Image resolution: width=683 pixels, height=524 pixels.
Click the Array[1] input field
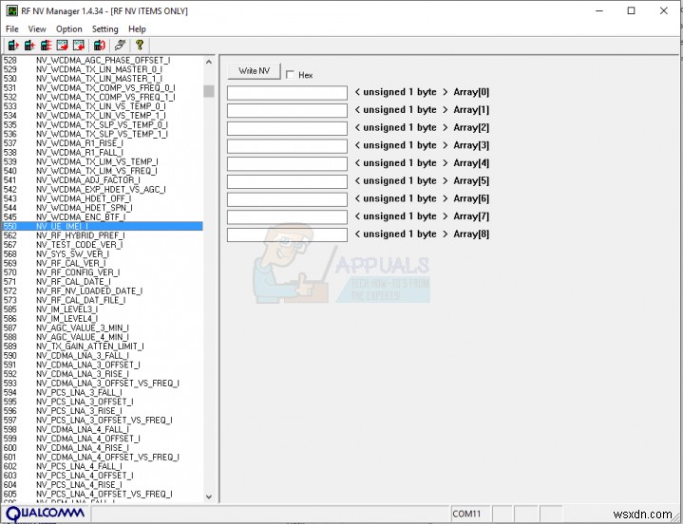click(287, 110)
